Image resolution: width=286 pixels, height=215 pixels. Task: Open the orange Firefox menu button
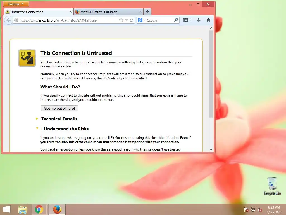(16, 4)
